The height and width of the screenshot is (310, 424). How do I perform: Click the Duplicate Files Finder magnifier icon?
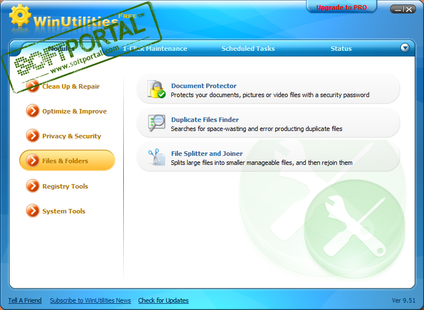click(156, 123)
